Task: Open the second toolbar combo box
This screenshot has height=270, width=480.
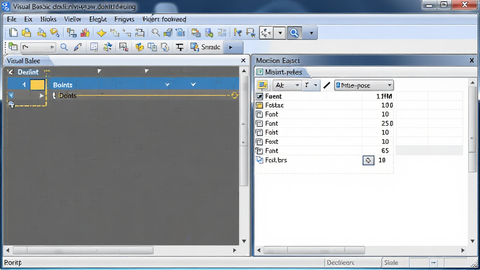Action: pos(38,47)
